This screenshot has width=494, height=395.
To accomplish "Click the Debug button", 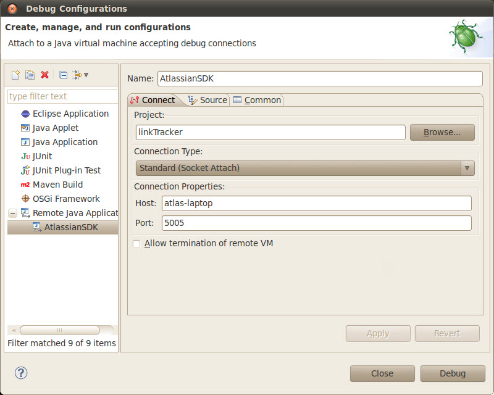I will 452,373.
